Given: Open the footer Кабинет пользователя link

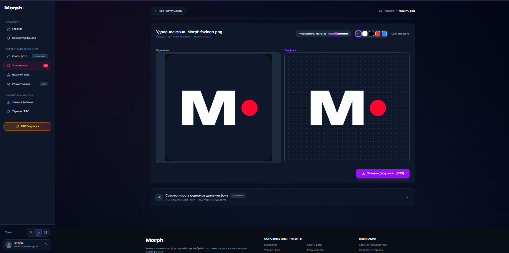Looking at the screenshot, I should click(373, 245).
